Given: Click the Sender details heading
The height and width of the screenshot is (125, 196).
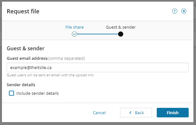Looking at the screenshot, I should tap(21, 85).
